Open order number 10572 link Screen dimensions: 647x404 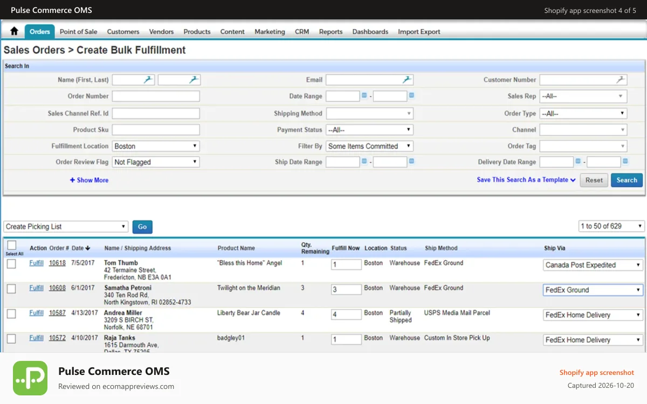tap(57, 338)
